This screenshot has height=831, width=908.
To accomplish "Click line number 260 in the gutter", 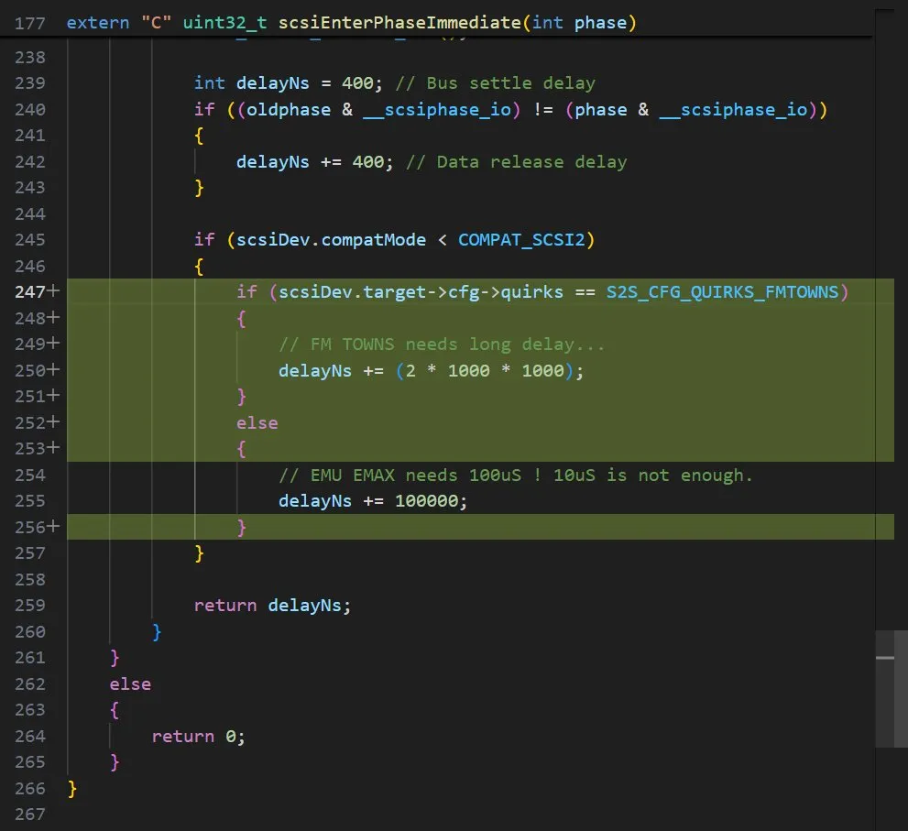I will click(30, 632).
